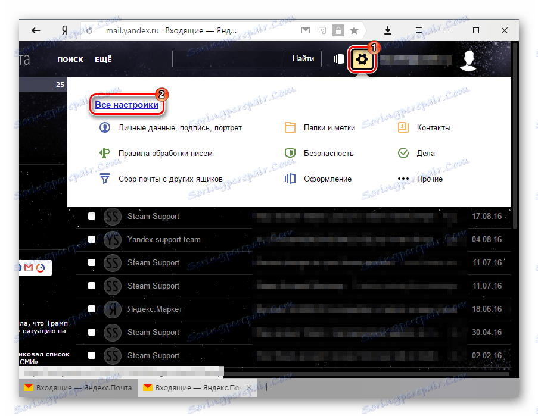The width and height of the screenshot is (538, 416).
Task: Click the inbox count 25
Action: [x=60, y=85]
